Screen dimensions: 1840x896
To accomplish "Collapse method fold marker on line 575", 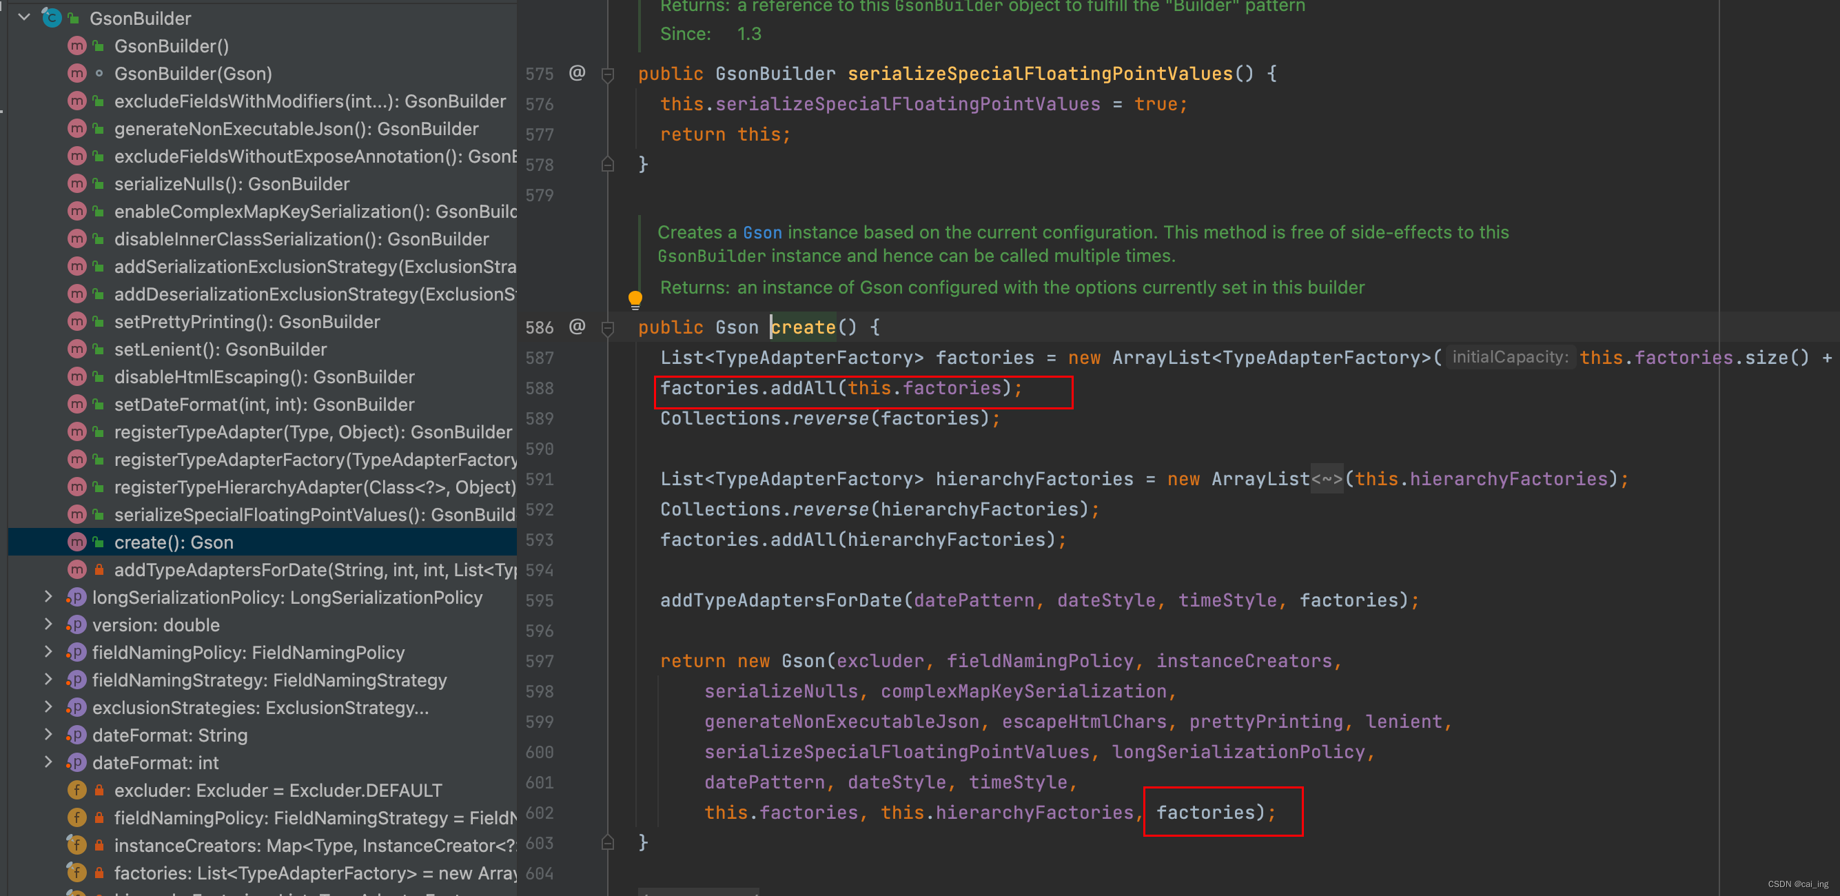I will coord(608,74).
